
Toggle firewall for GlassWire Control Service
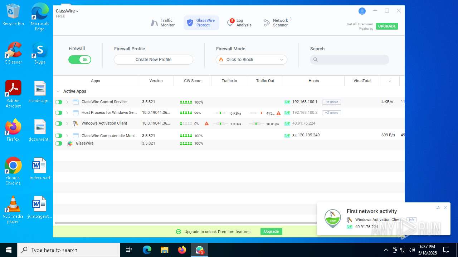pos(59,102)
